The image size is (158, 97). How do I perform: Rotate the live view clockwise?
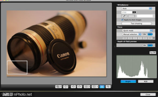click(80, 87)
